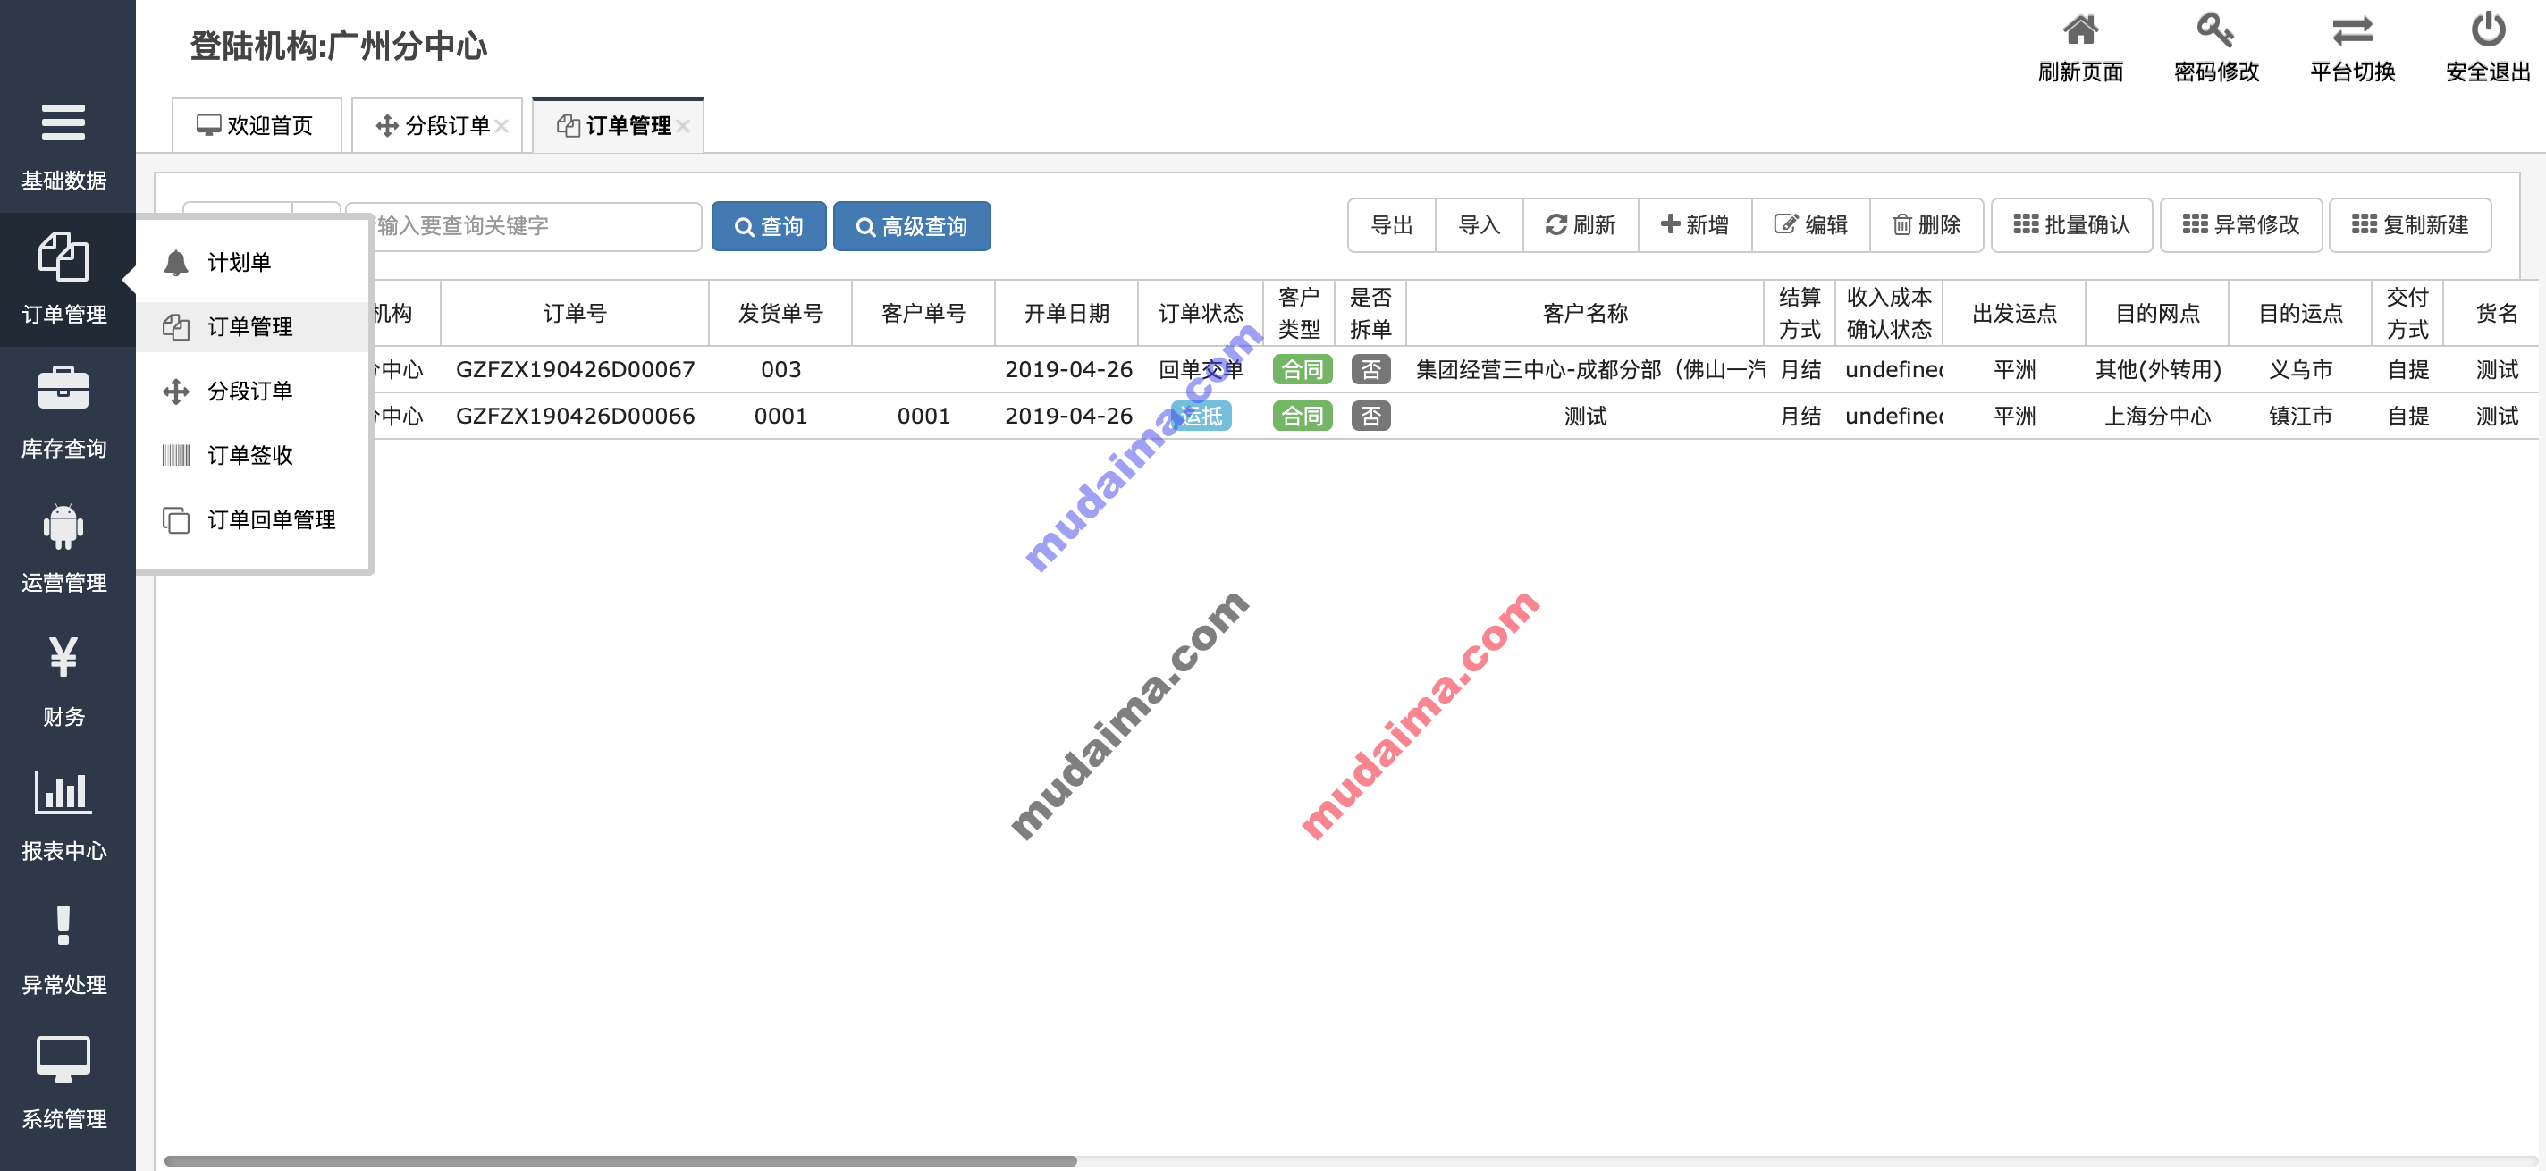Click the 客户名称 column header
The width and height of the screenshot is (2546, 1171).
tap(1584, 313)
